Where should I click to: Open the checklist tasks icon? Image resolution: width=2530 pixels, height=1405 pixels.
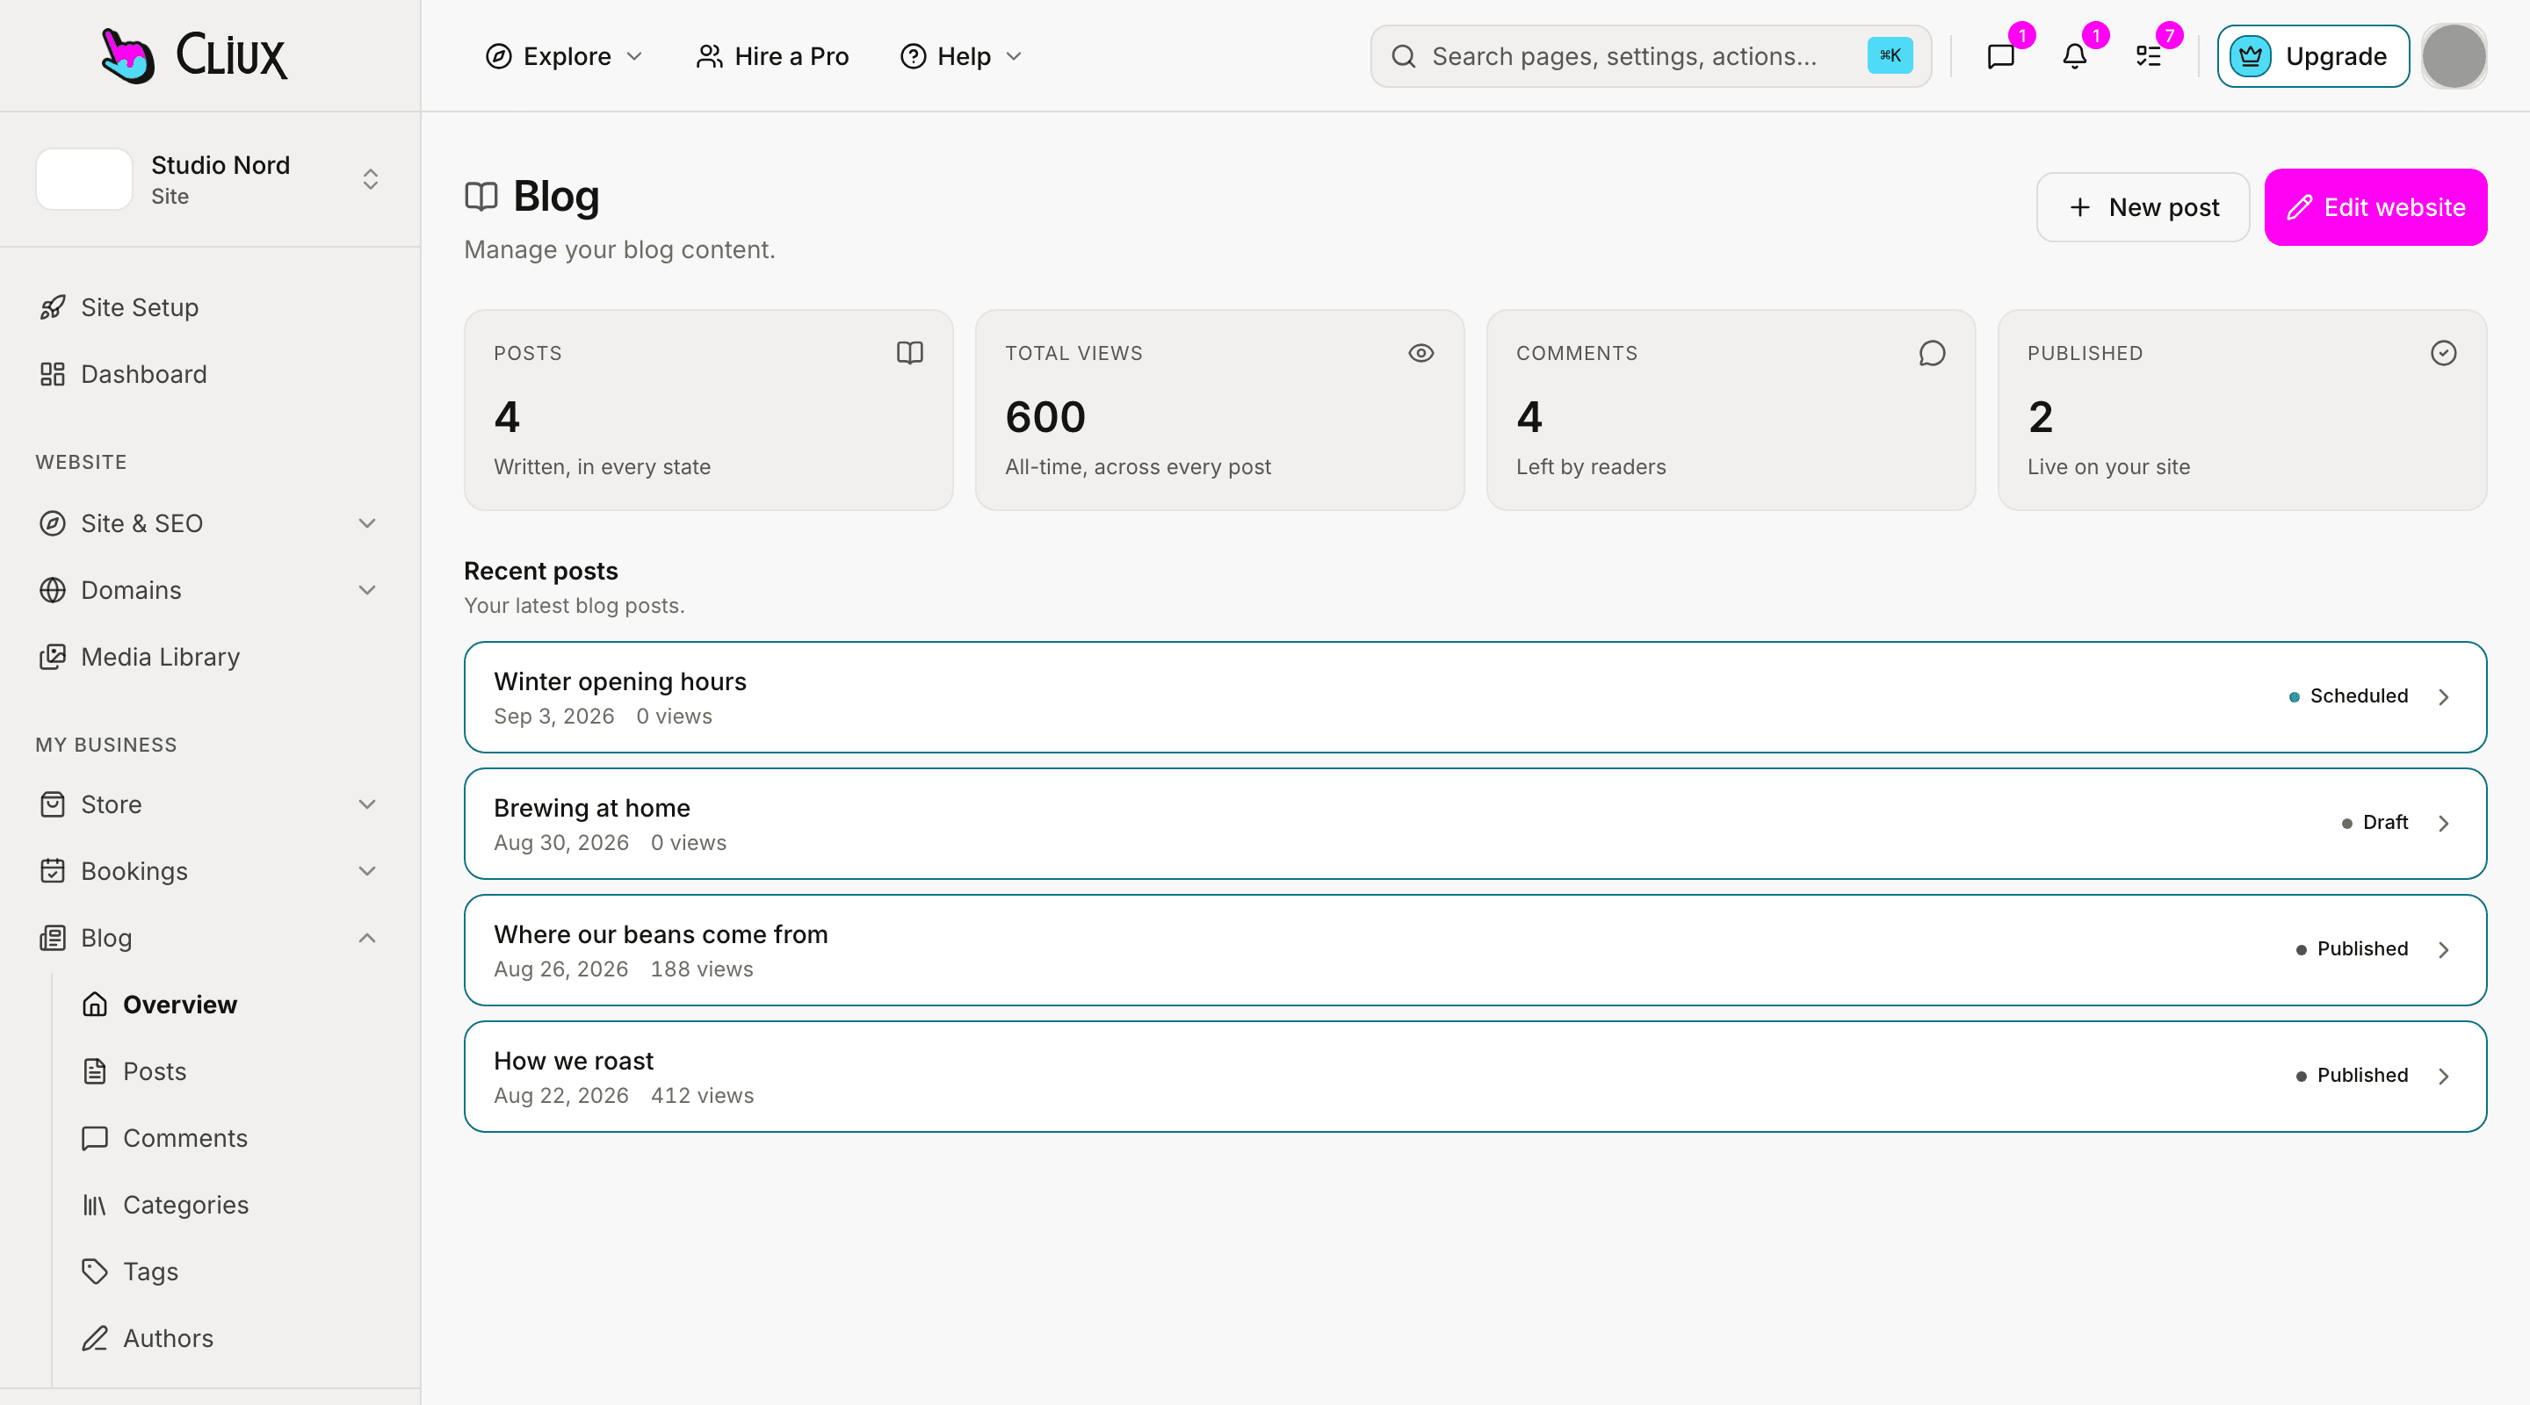click(x=2149, y=56)
